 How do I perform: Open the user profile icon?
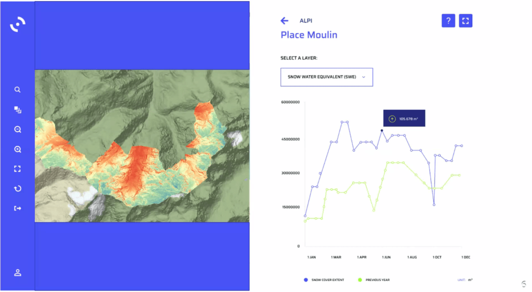click(18, 272)
